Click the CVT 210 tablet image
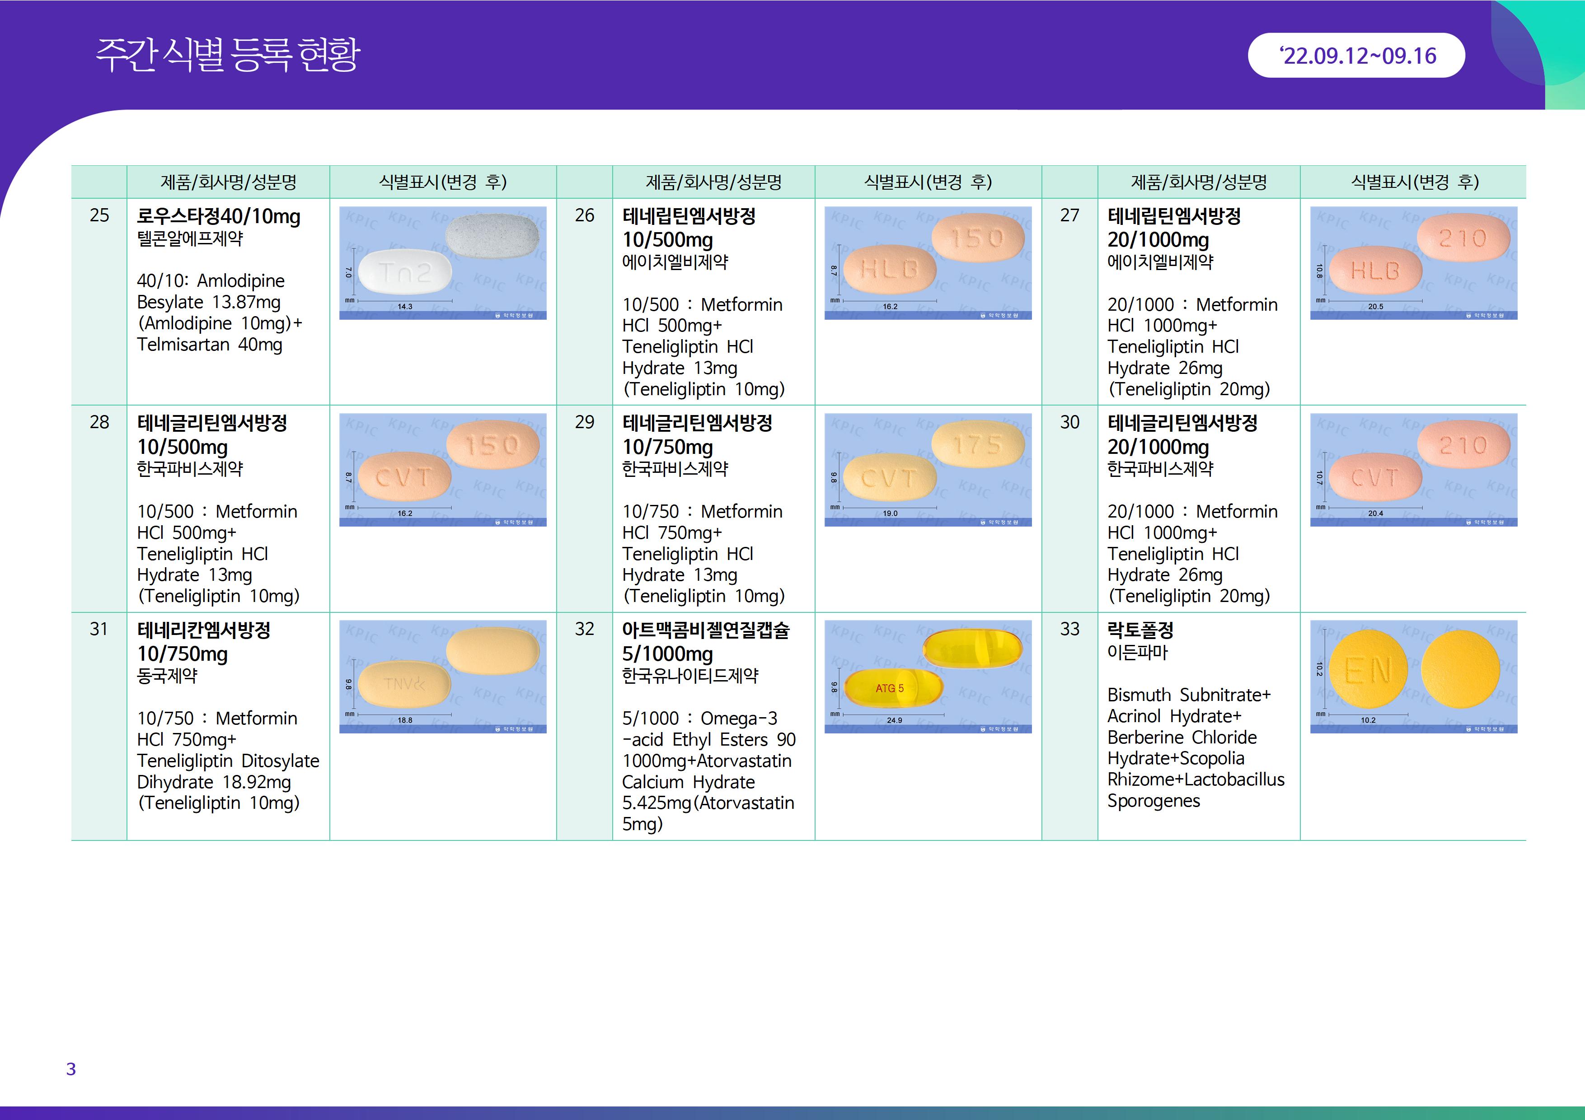 (1413, 470)
